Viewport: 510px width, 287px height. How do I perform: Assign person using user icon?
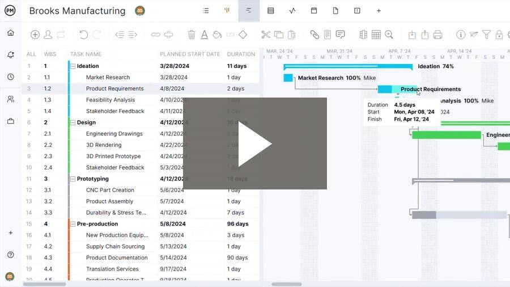pyautogui.click(x=48, y=35)
